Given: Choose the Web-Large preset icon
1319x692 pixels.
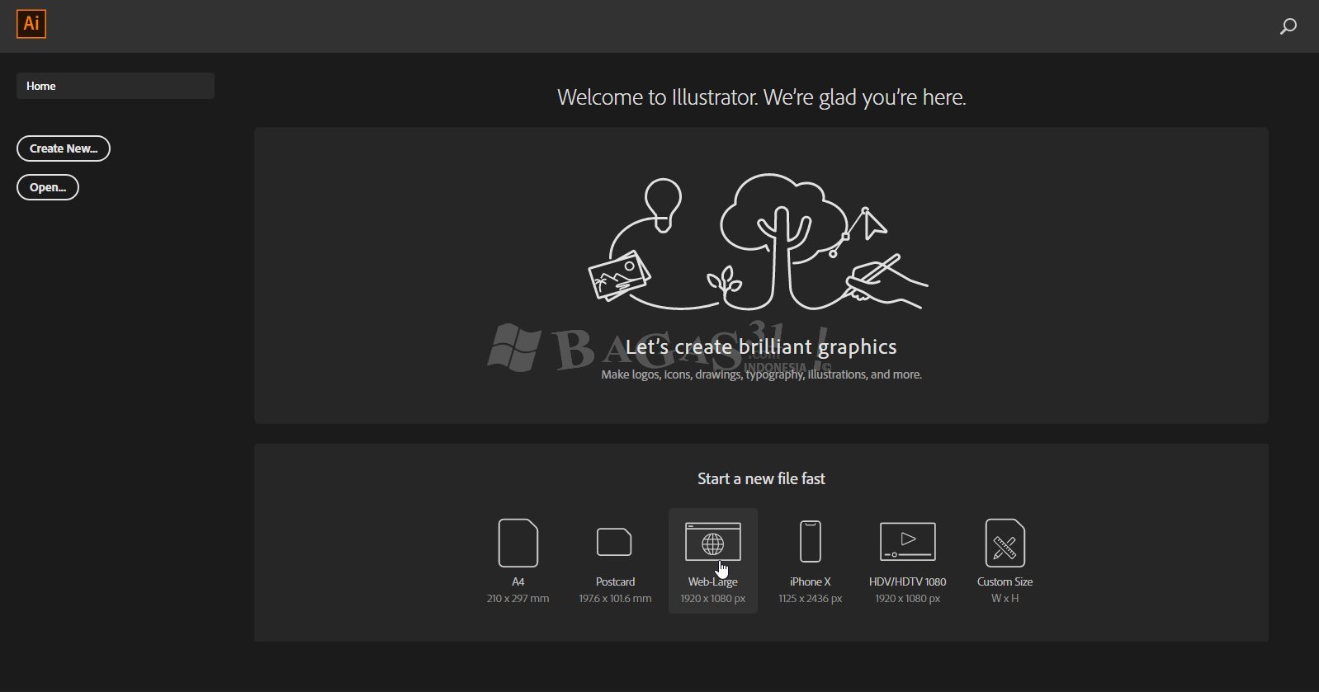Looking at the screenshot, I should (x=713, y=542).
